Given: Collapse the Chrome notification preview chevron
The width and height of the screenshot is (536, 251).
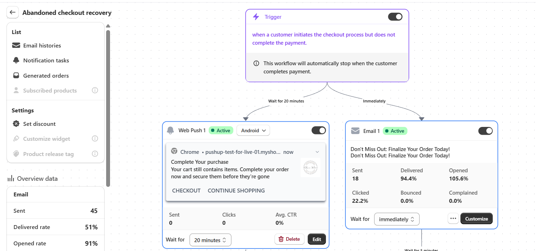Looking at the screenshot, I should coord(317,152).
